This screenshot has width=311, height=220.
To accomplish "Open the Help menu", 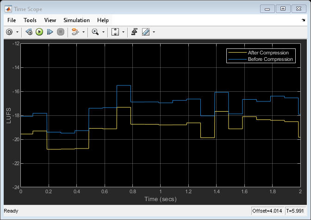I will 103,20.
